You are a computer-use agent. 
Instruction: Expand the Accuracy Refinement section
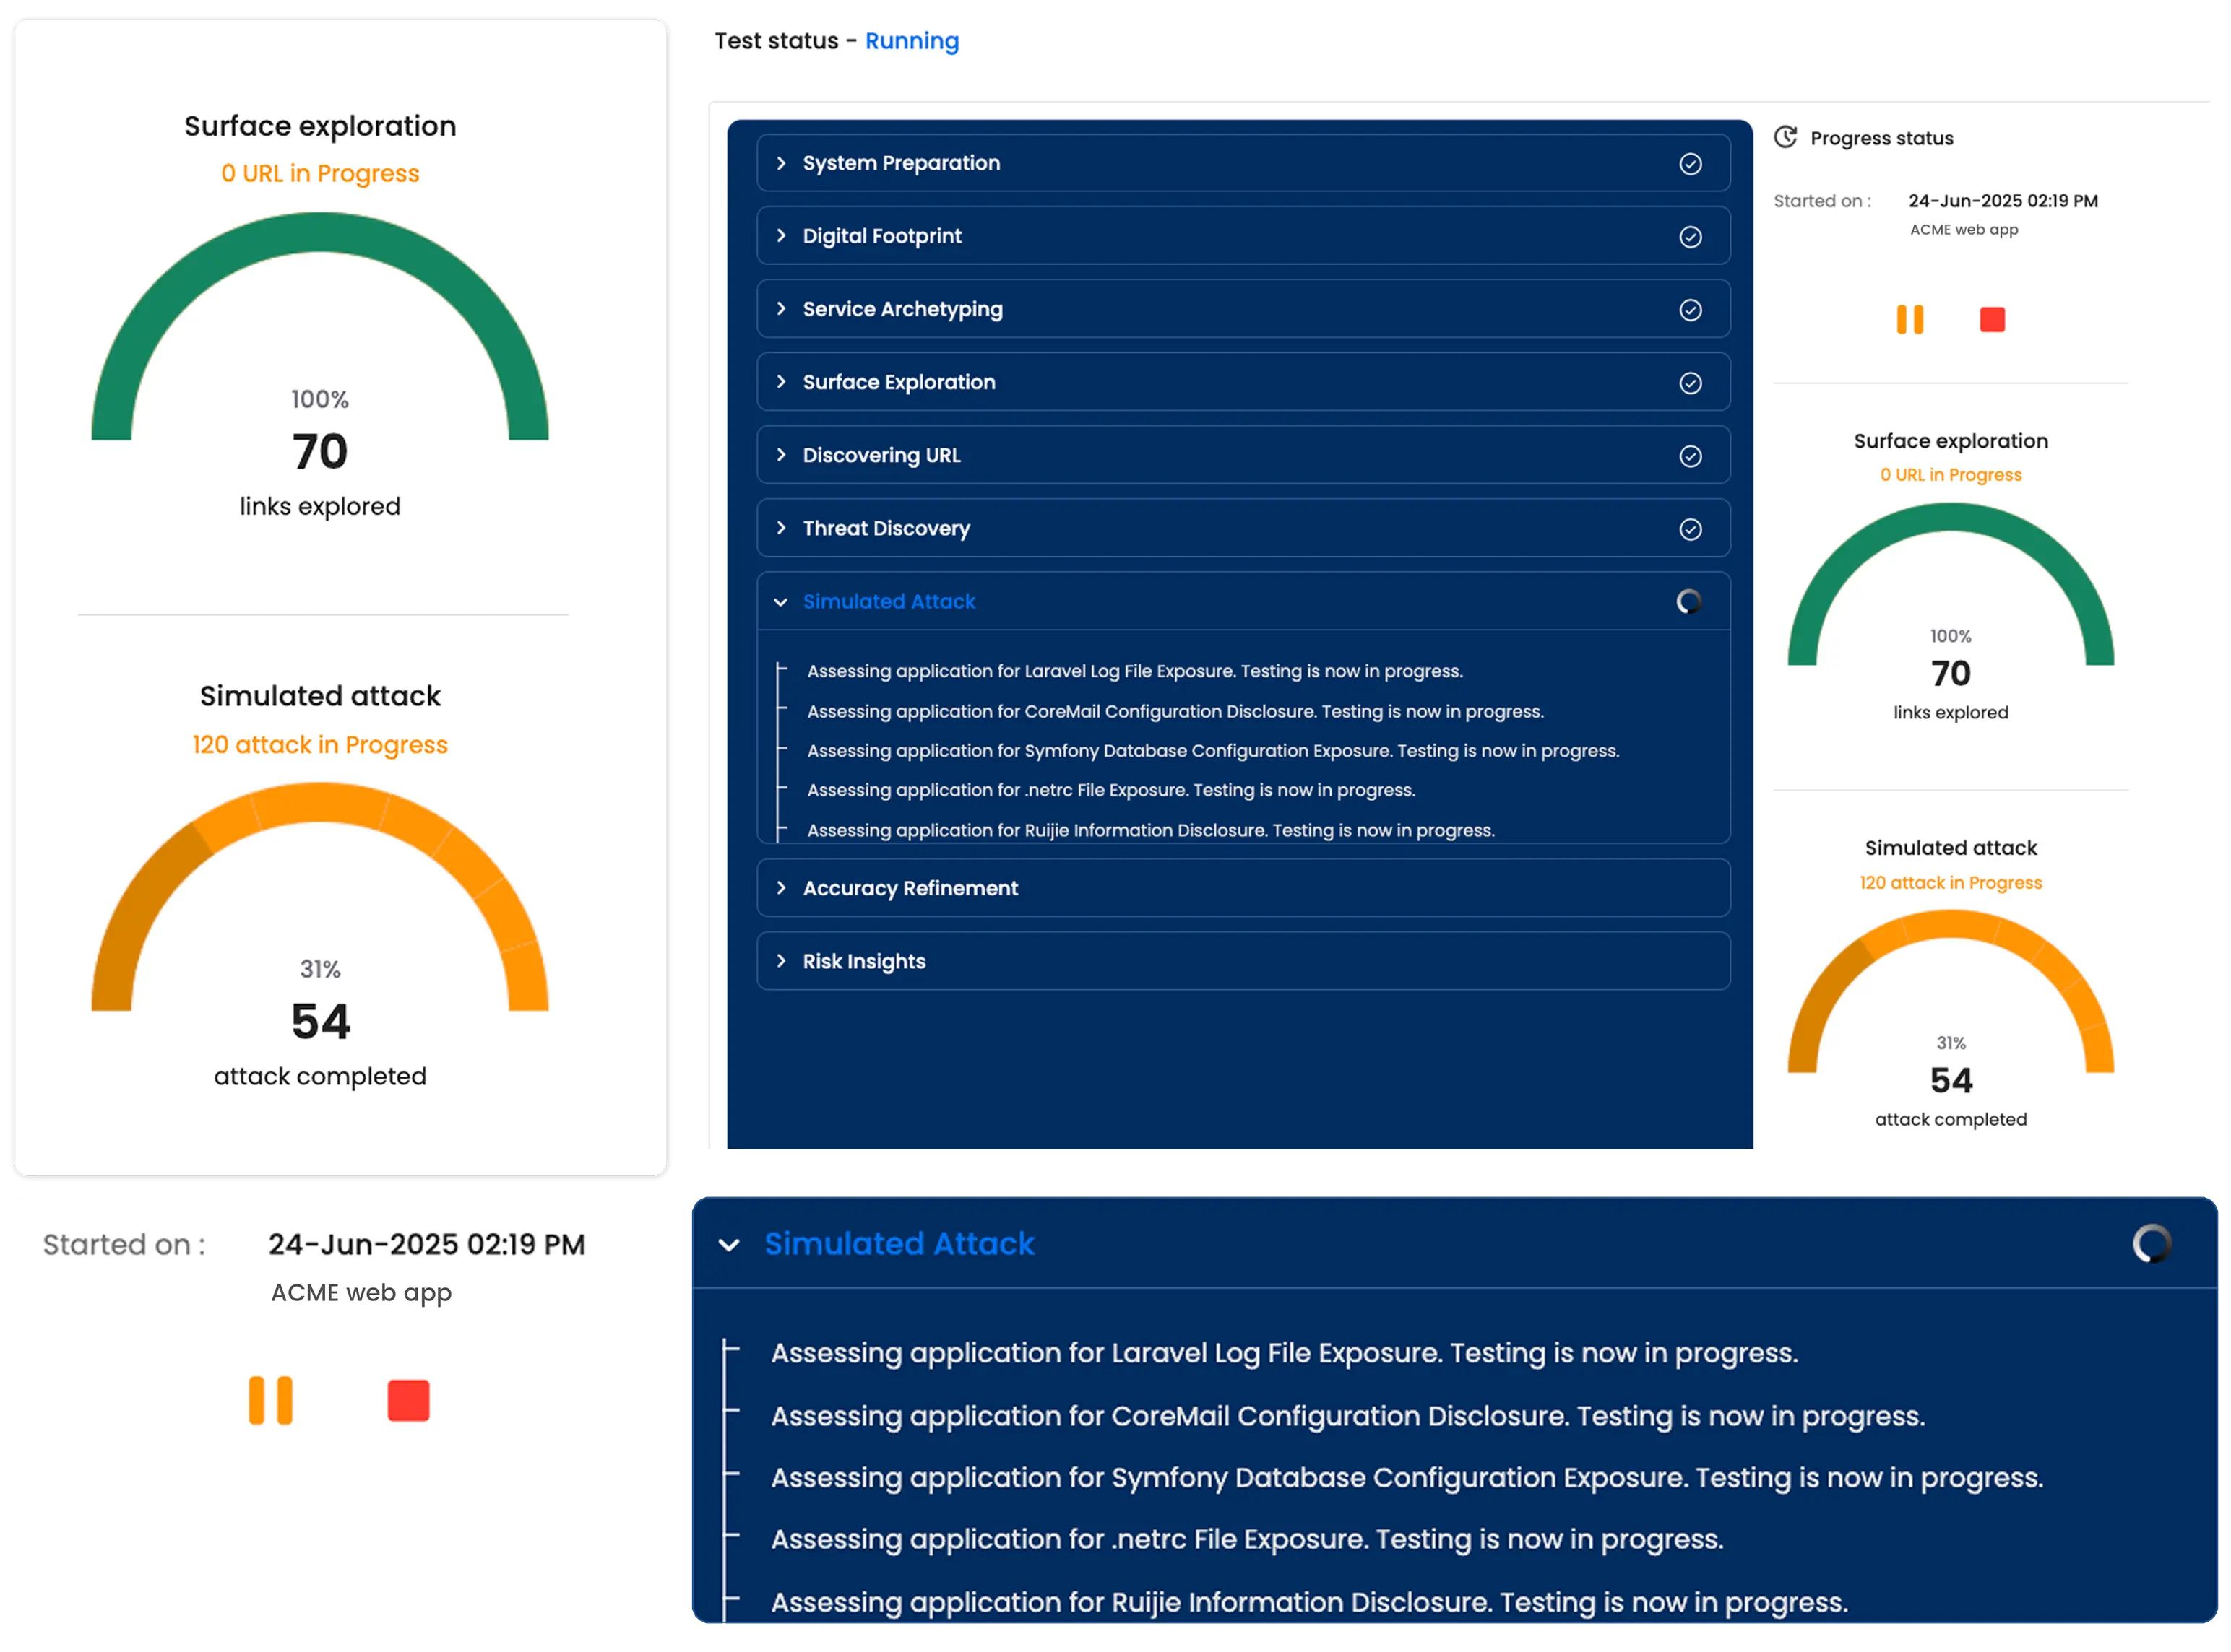910,888
